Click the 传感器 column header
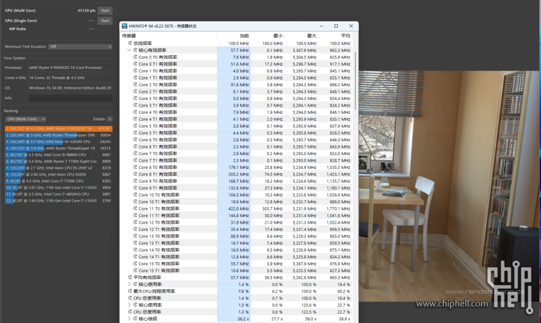Image resolution: width=541 pixels, height=323 pixels. [x=129, y=36]
